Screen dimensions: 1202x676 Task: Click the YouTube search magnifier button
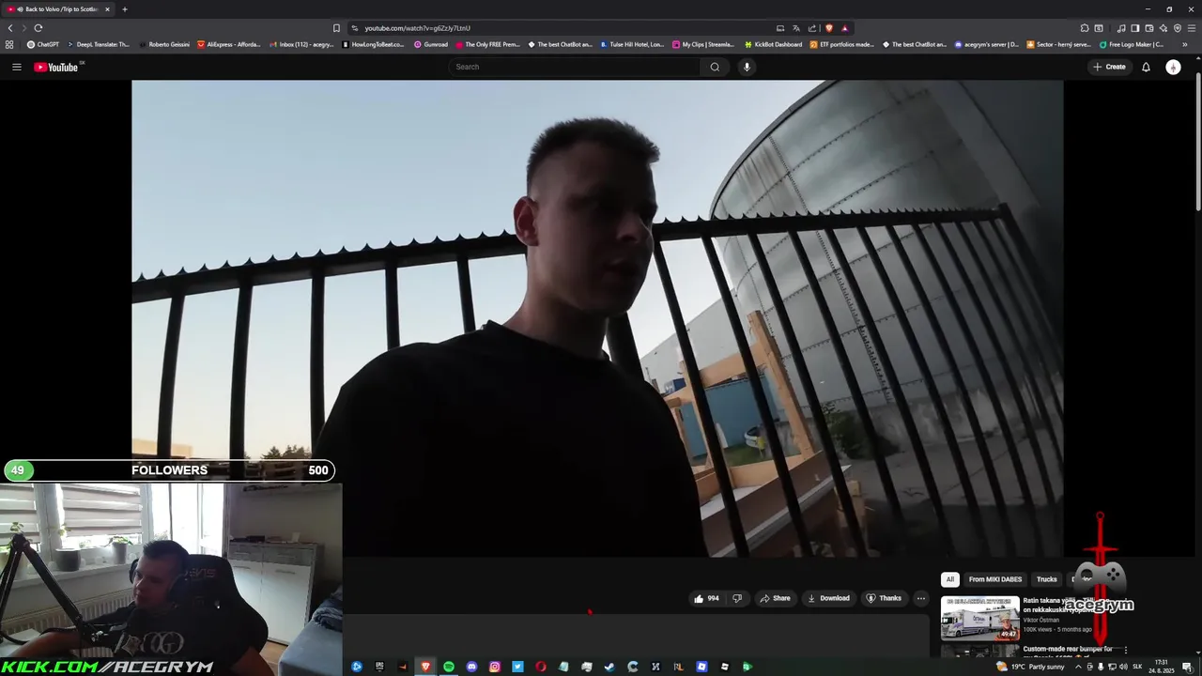click(x=715, y=67)
